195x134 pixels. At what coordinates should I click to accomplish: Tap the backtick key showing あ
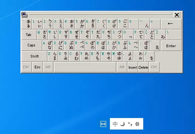[x=27, y=24]
